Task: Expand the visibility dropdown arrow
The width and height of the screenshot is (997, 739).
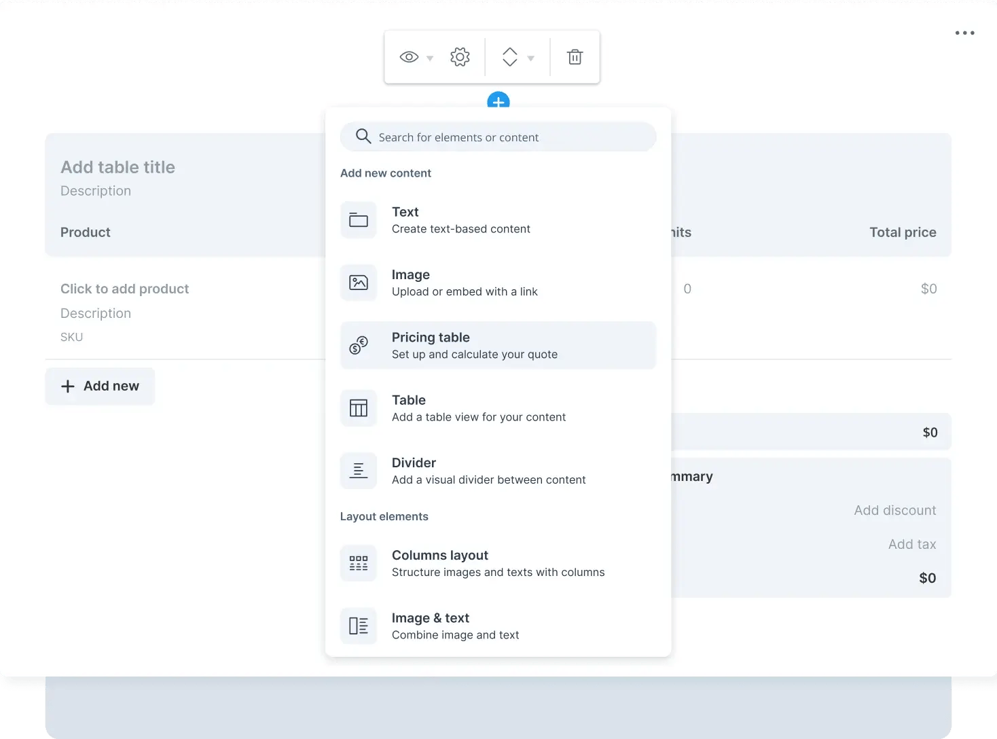Action: click(x=430, y=58)
